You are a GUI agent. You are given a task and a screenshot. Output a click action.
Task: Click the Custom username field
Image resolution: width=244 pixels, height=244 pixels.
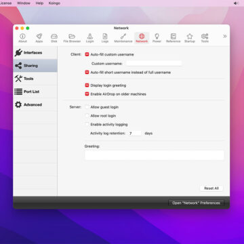pos(154,64)
